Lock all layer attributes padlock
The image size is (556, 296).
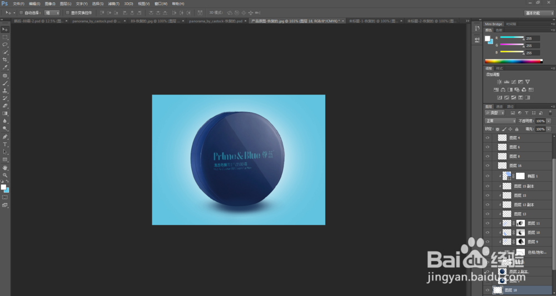[x=517, y=129]
